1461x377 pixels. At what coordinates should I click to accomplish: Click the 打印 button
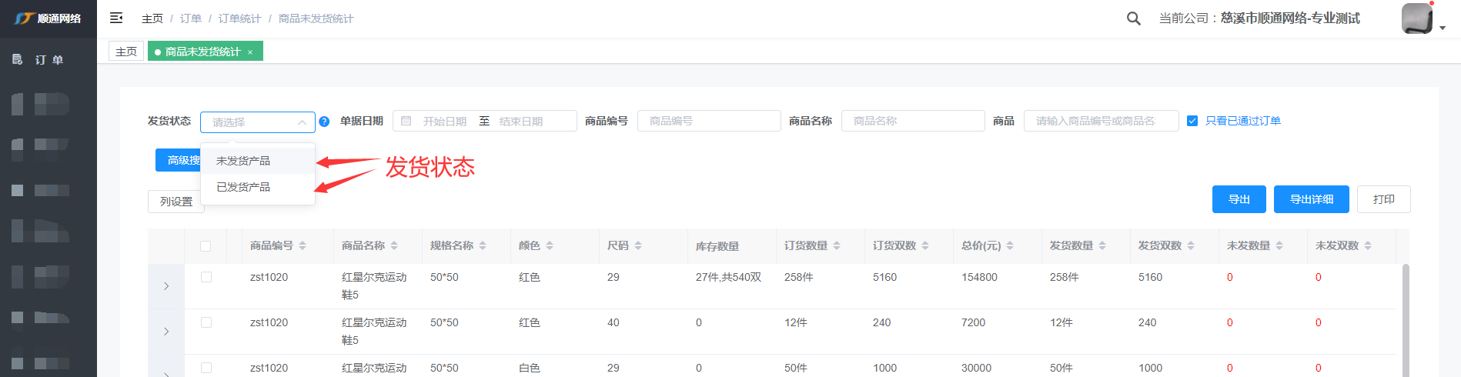1383,199
